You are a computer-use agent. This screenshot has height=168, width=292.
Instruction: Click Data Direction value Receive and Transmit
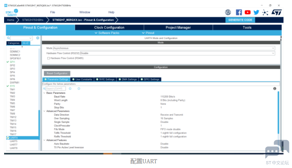tap(172, 115)
